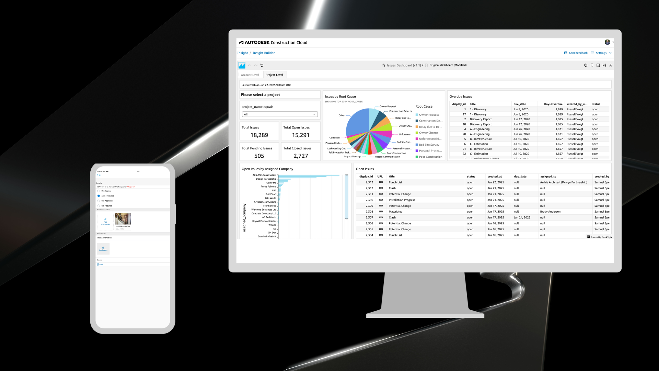Open the schedule clock icon in toolbar
Image resolution: width=659 pixels, height=371 pixels.
coord(586,65)
